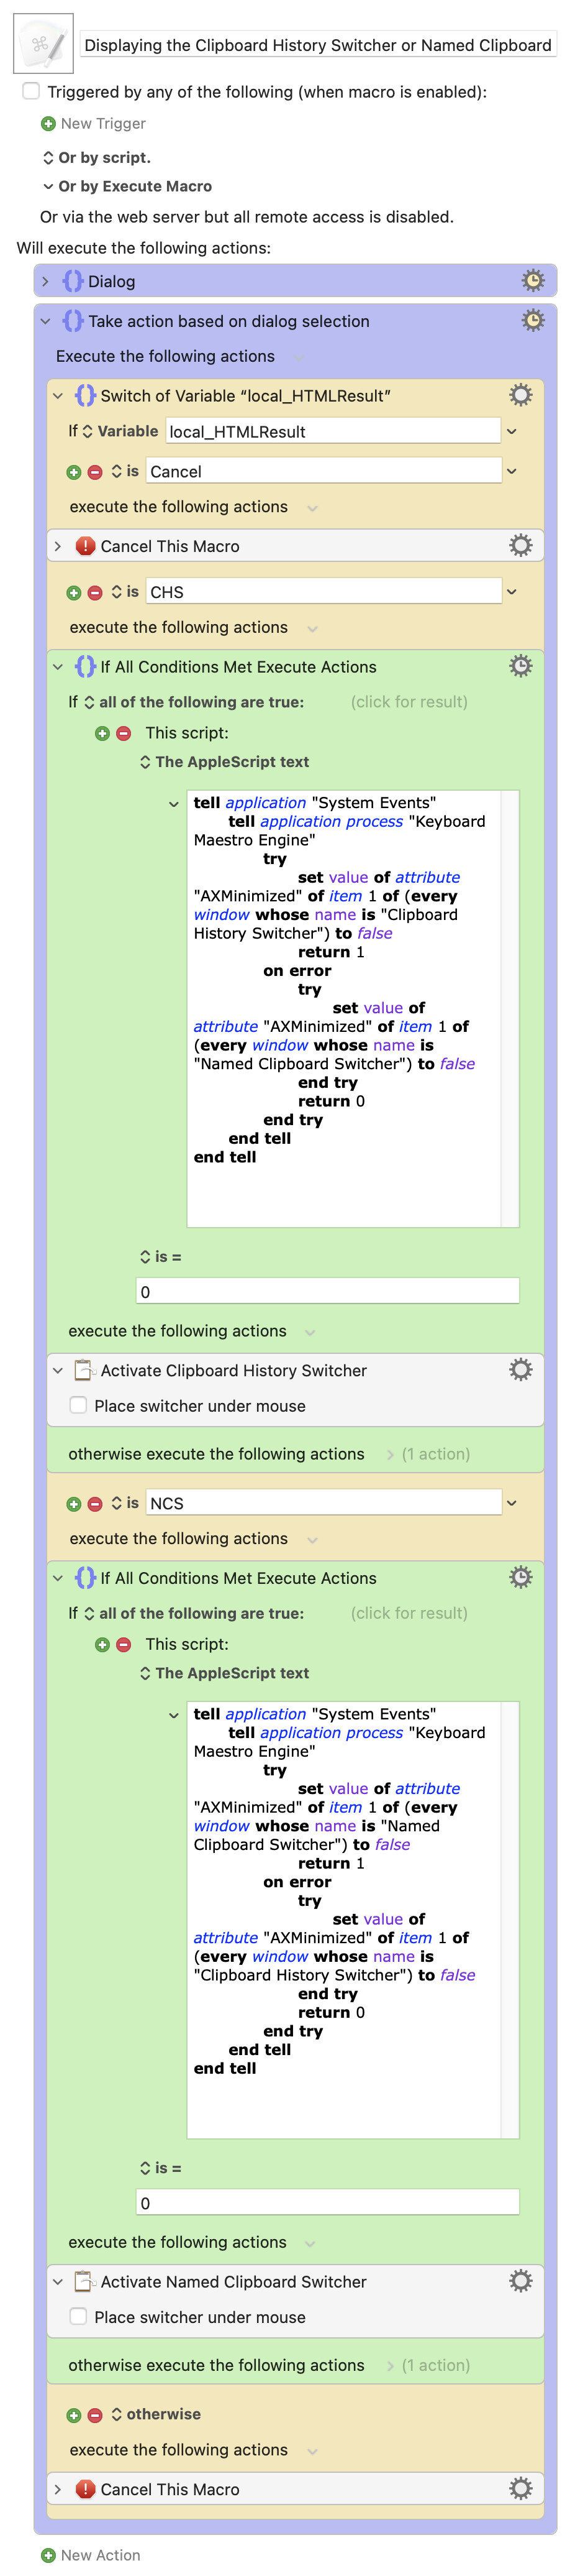Screen dimensions: 570x2576
Task: Enable Place switcher under mouse for Named Switcher
Action: pyautogui.click(x=78, y=2316)
